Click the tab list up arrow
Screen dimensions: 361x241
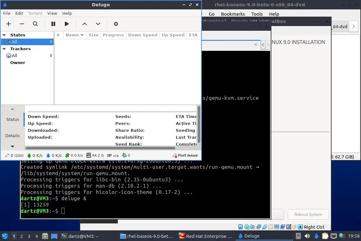(x=13, y=109)
